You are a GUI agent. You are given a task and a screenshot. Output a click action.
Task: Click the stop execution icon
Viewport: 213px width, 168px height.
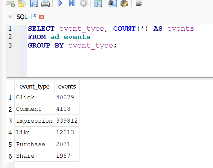tap(84, 3)
